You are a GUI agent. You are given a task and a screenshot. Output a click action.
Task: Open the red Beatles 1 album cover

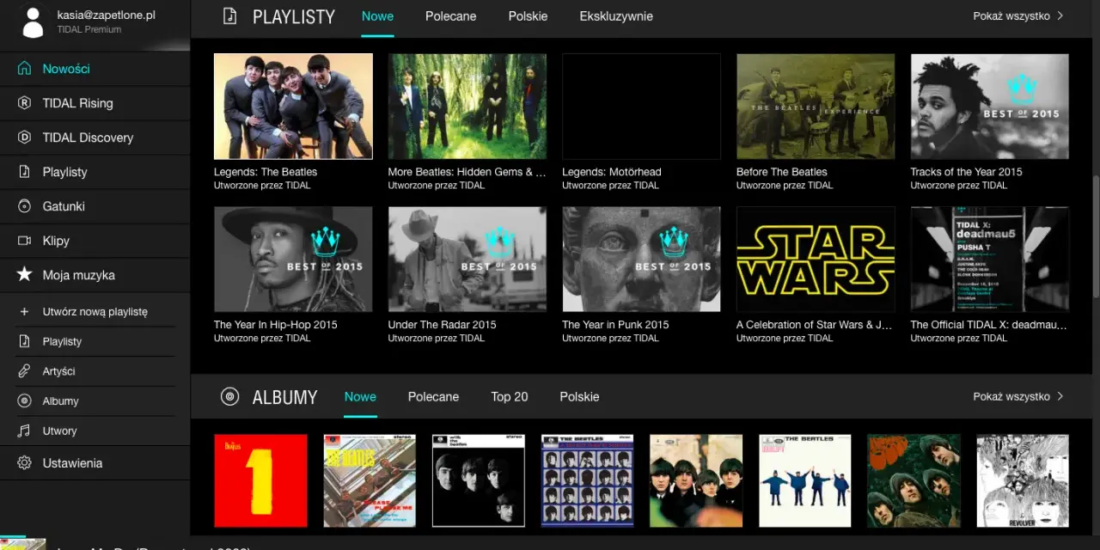pyautogui.click(x=260, y=480)
